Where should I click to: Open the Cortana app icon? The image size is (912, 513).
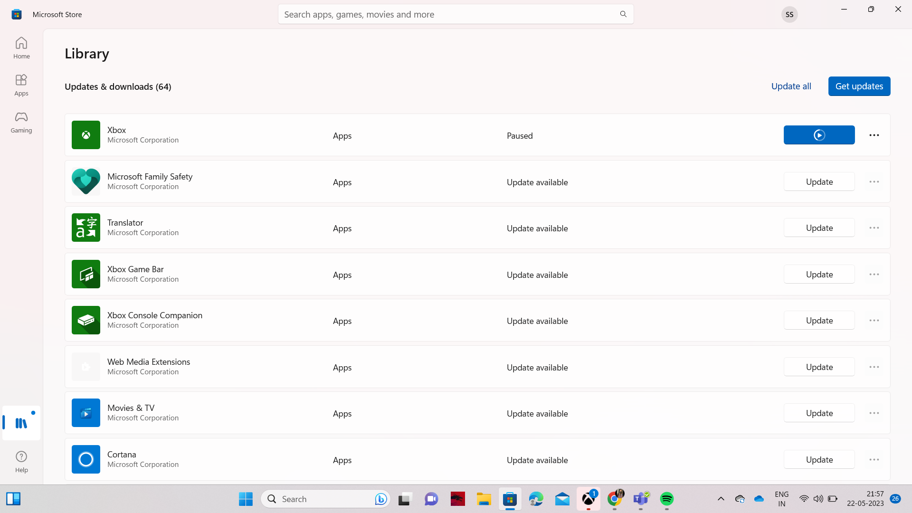[86, 459]
